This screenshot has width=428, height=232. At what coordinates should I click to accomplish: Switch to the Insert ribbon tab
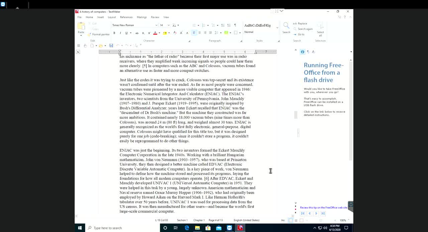pyautogui.click(x=100, y=17)
